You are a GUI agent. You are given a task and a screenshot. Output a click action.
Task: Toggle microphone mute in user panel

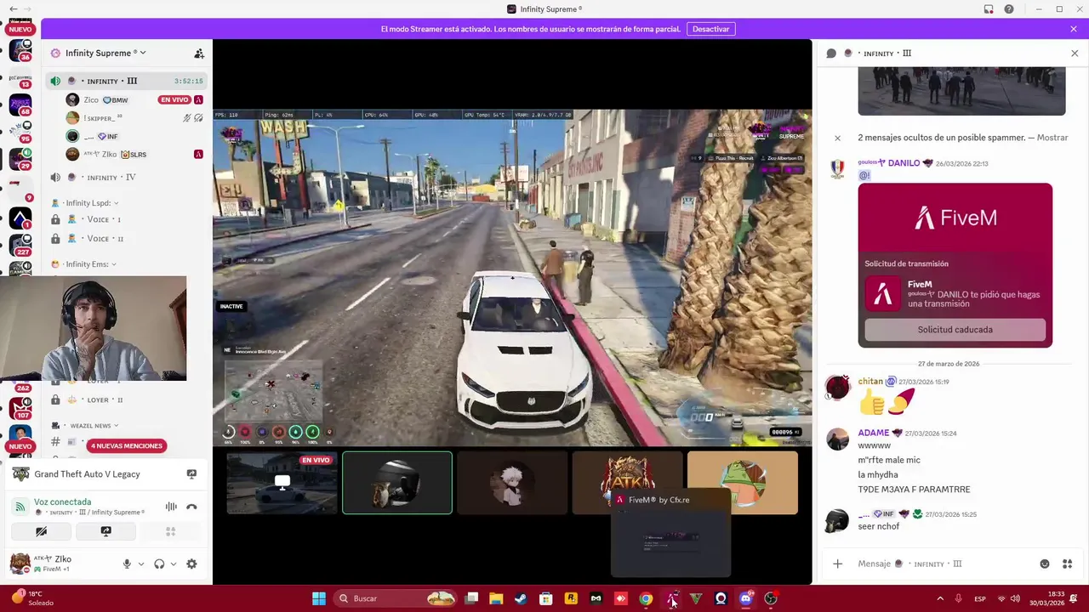coord(127,564)
